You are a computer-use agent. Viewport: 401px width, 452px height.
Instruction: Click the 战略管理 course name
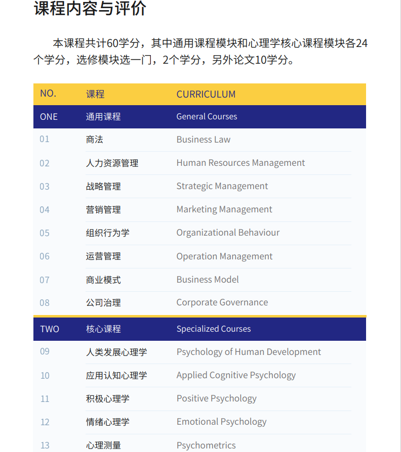103,187
